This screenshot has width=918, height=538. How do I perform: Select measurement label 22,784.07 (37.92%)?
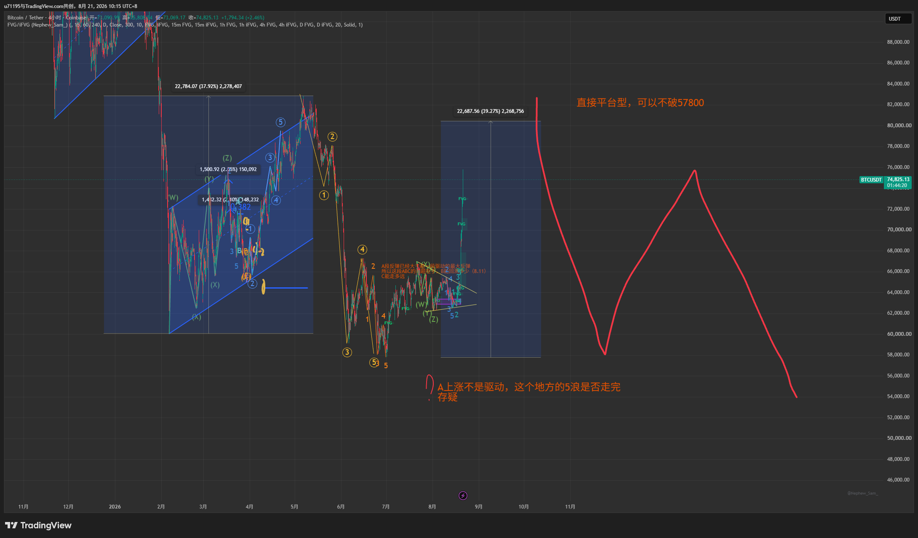pos(208,86)
